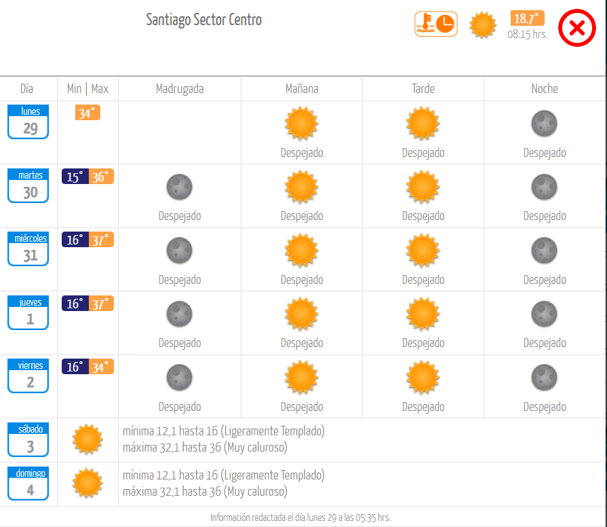Screen dimensions: 607x527
Task: Open the hourly temperature history icon
Action: [x=436, y=24]
